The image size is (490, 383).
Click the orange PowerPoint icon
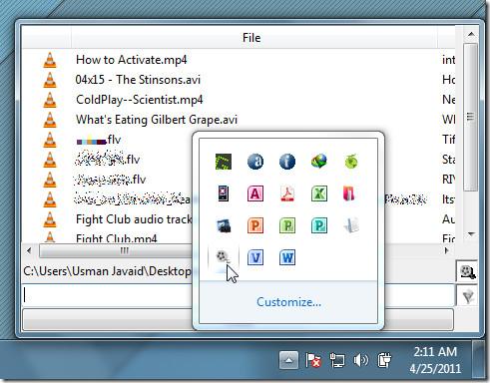point(255,225)
